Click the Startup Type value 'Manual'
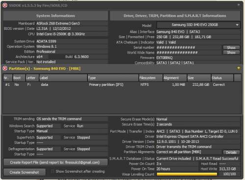The width and height of the screenshot is (245, 180). [x=42, y=131]
